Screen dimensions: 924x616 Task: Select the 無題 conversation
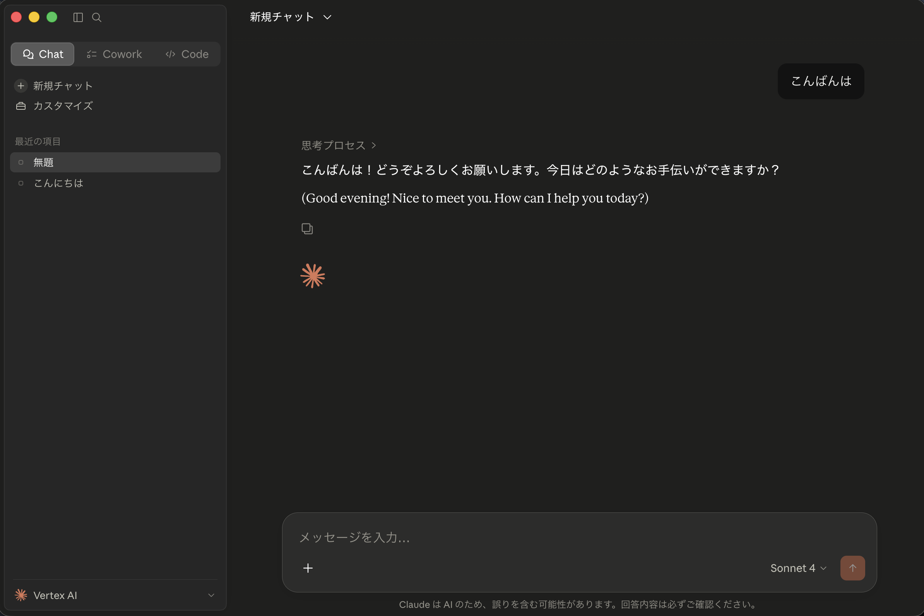tap(115, 162)
